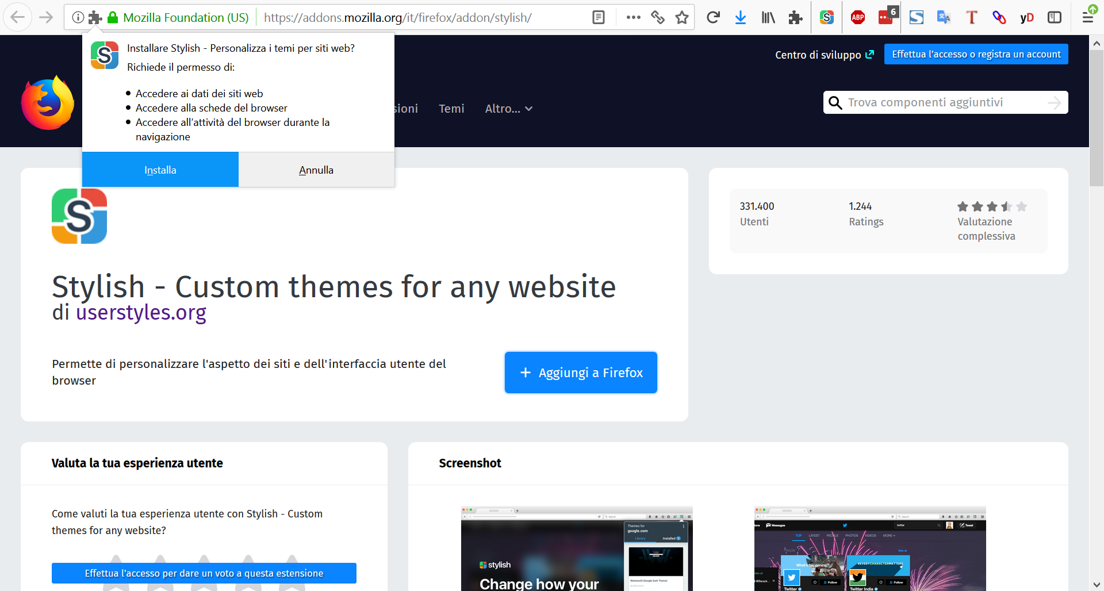The image size is (1104, 591).
Task: Click the red extension icon with badge 6
Action: tap(887, 16)
